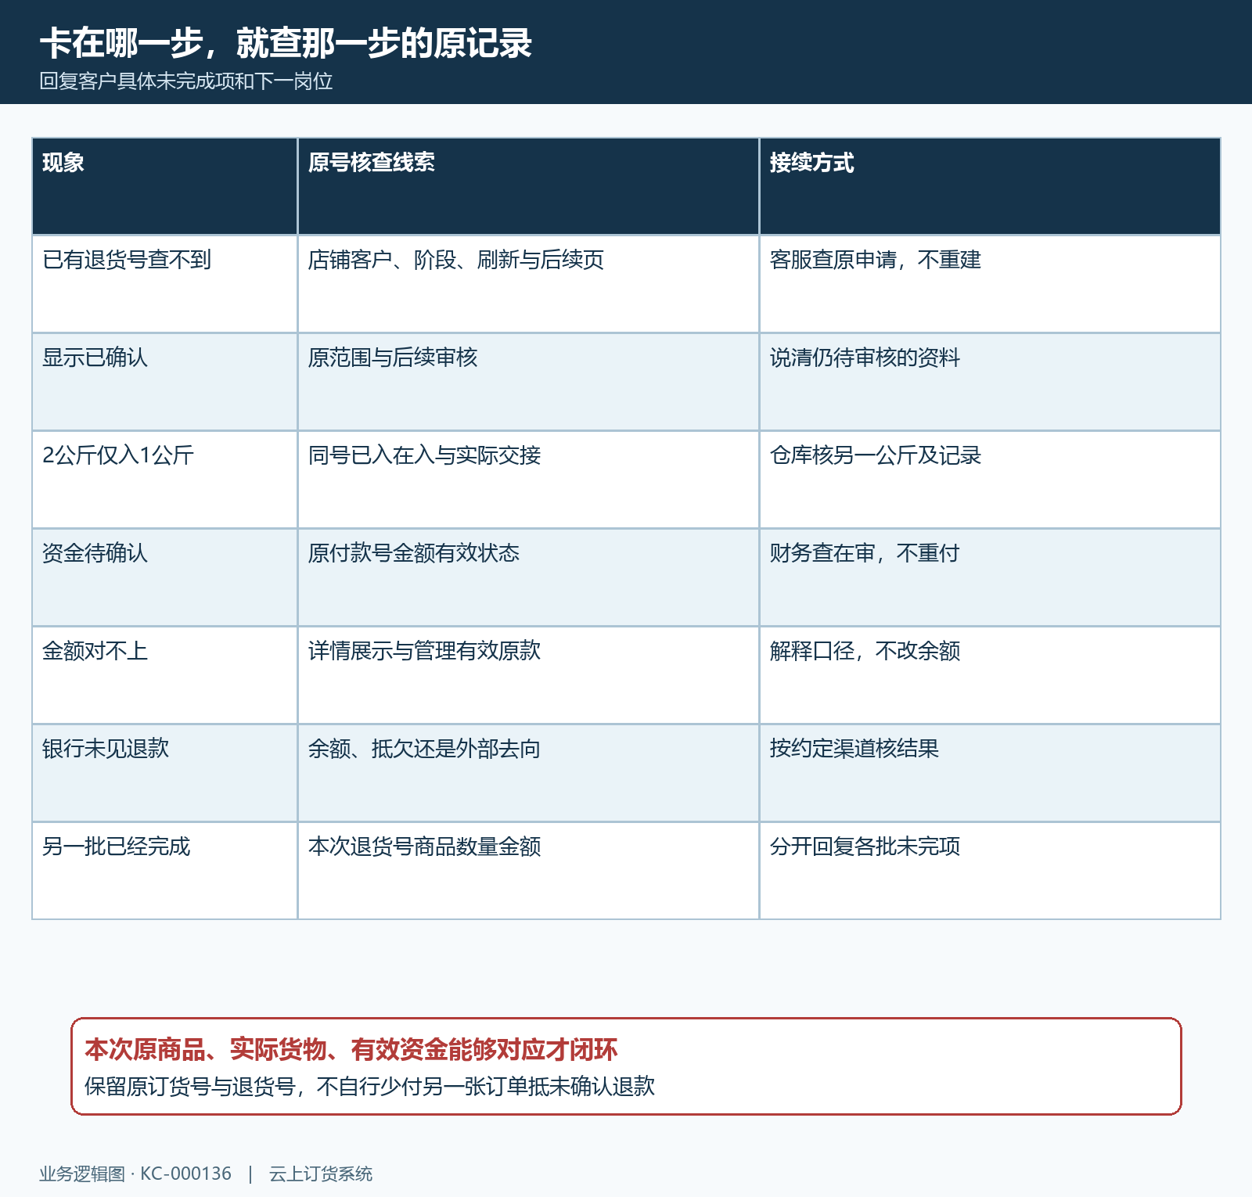
Task: Select the 现象 column header
Action: coord(164,186)
